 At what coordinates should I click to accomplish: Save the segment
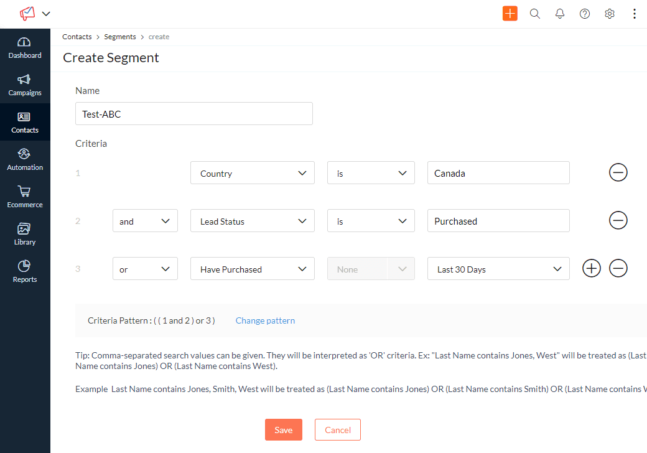[x=283, y=429]
